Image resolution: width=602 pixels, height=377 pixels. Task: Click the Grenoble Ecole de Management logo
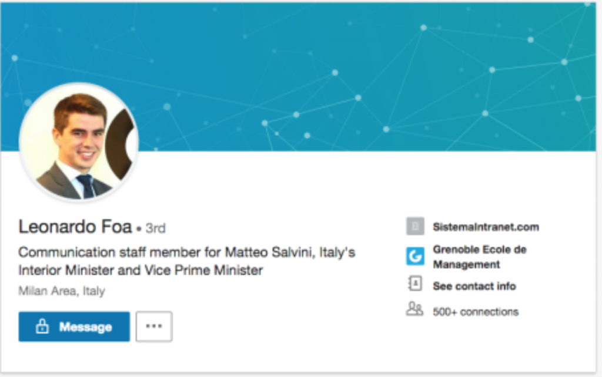coord(415,257)
